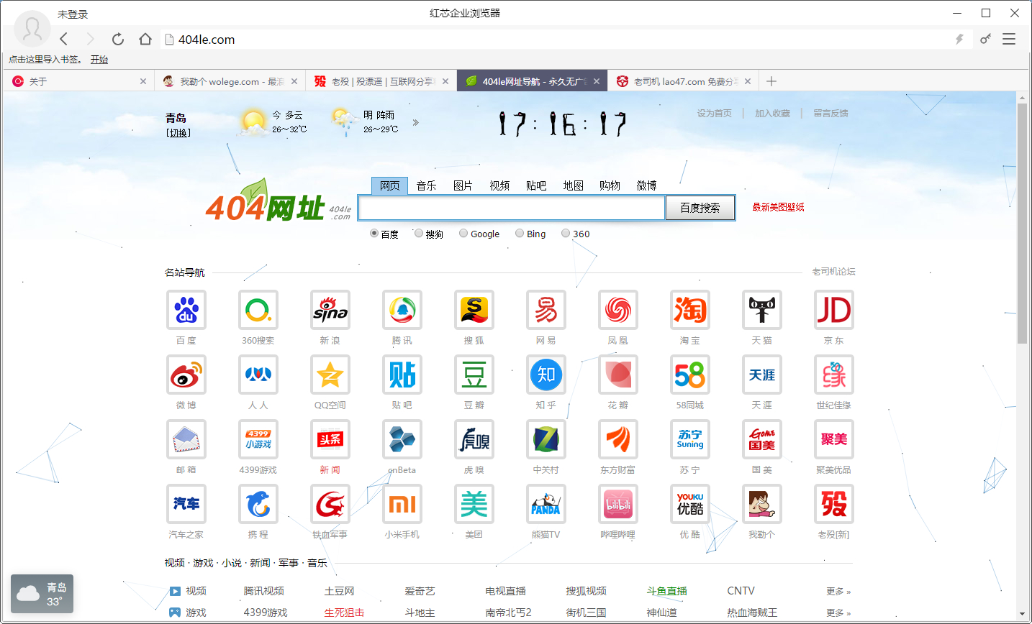Open the 淘宝 site icon
Image resolution: width=1032 pixels, height=624 pixels.
click(690, 310)
